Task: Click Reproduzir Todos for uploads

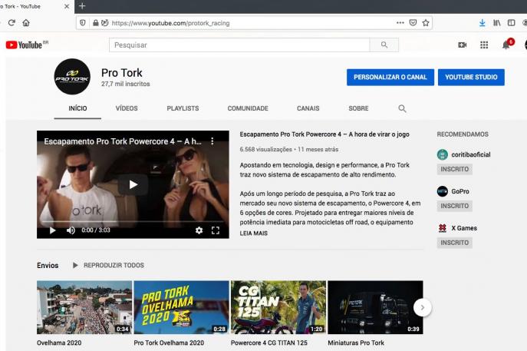Action: point(109,265)
